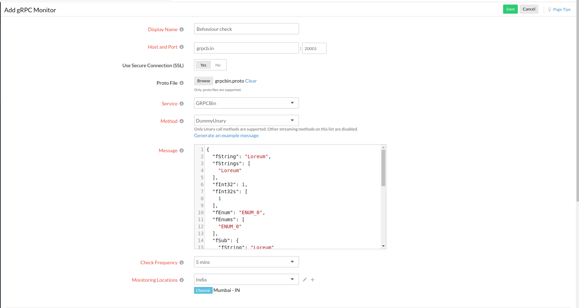This screenshot has height=308, width=579.
Task: Save the gRPC monitor
Action: (x=510, y=9)
